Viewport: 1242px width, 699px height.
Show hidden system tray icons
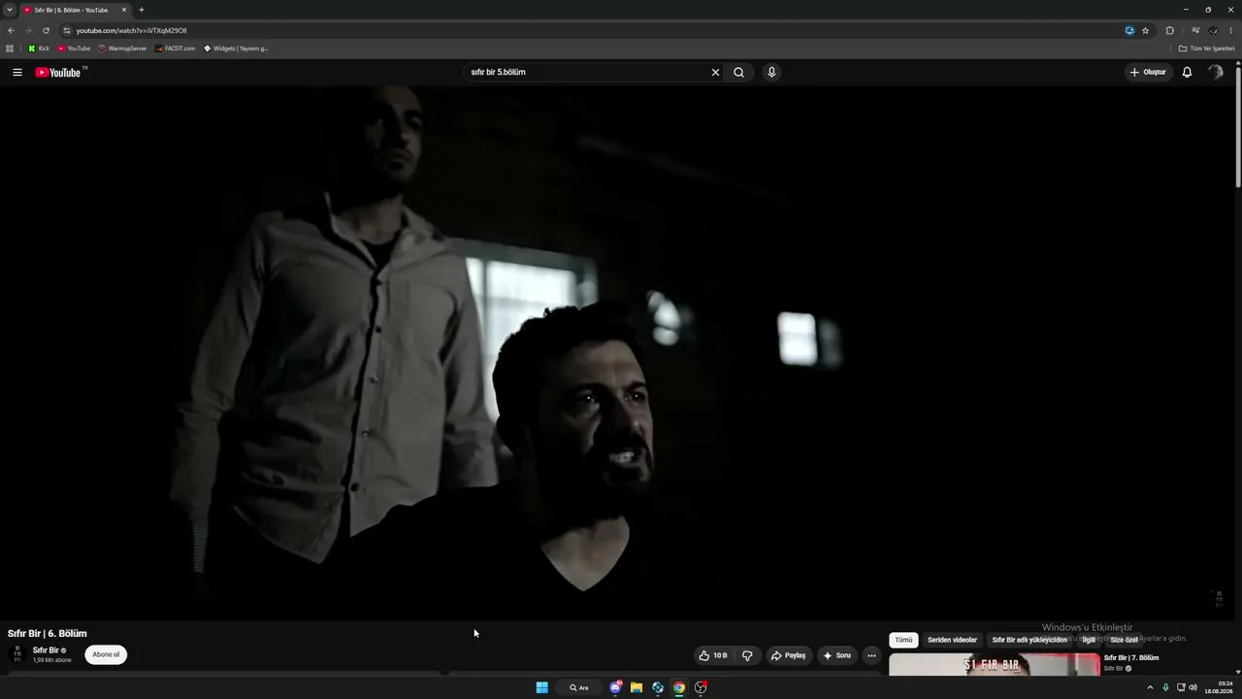click(1150, 687)
